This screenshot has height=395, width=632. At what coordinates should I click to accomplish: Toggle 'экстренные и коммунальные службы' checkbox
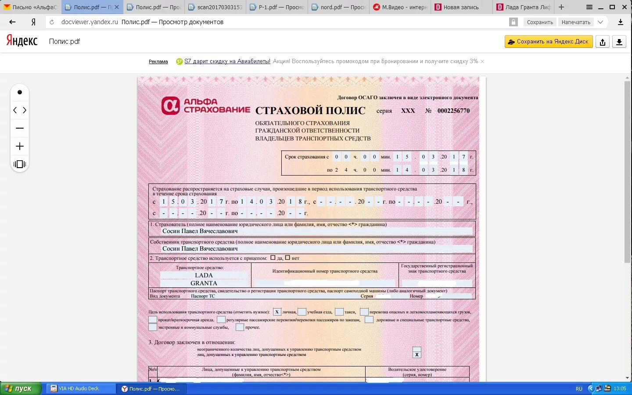coord(153,327)
